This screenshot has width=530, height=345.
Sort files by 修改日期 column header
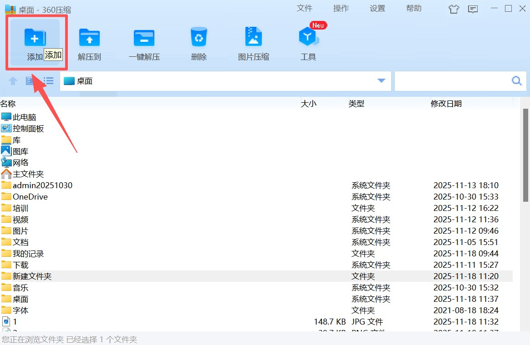446,104
